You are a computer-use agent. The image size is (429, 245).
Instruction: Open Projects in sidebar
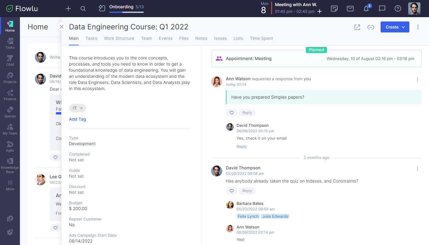coord(10,77)
